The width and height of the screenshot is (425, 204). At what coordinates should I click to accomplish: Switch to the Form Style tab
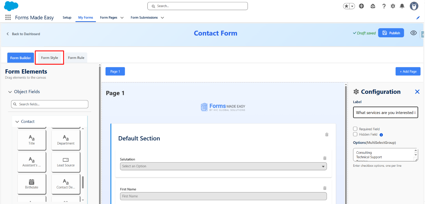tap(49, 58)
